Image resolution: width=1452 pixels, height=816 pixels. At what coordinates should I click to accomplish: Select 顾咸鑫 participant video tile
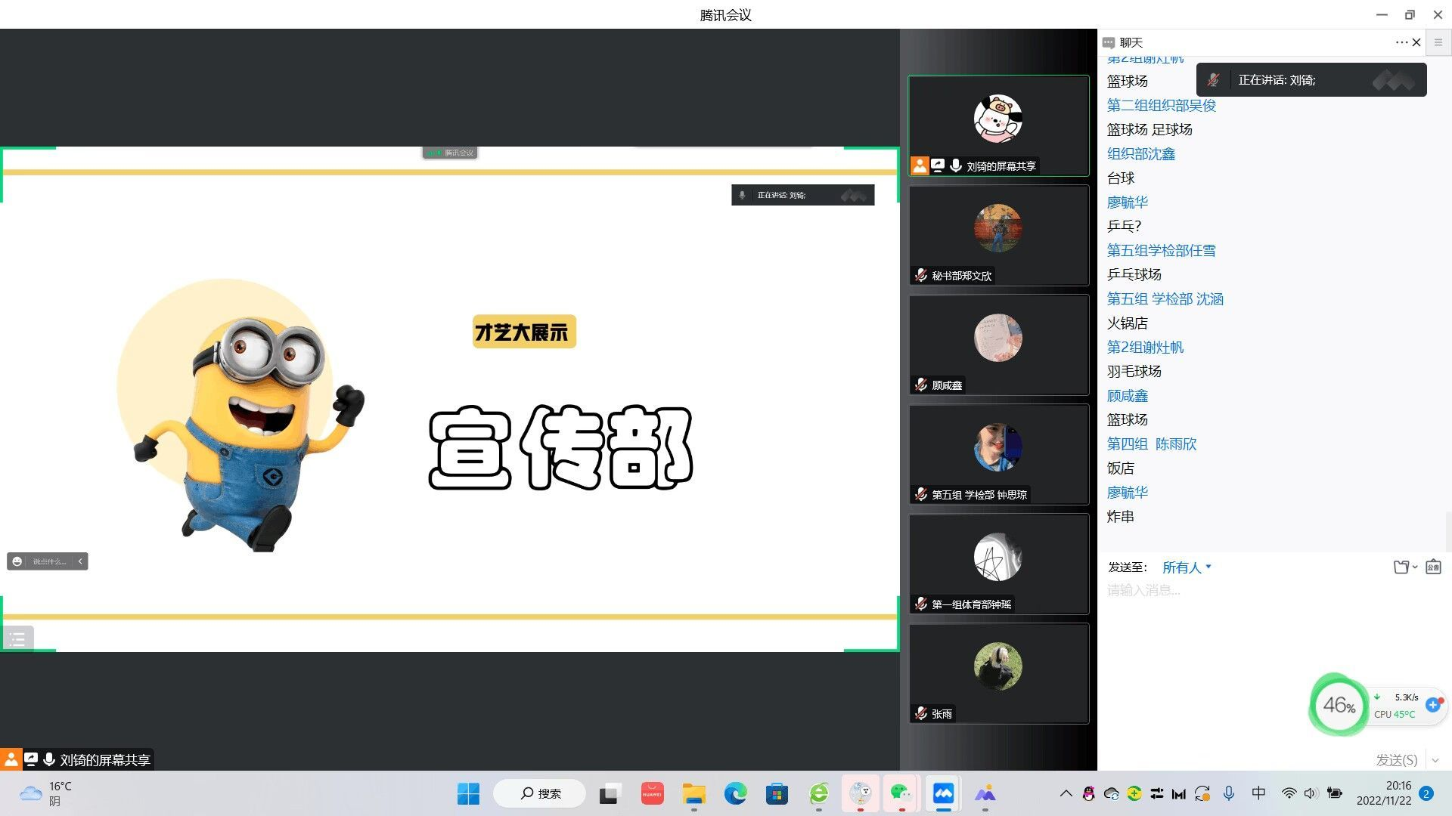[x=998, y=345]
